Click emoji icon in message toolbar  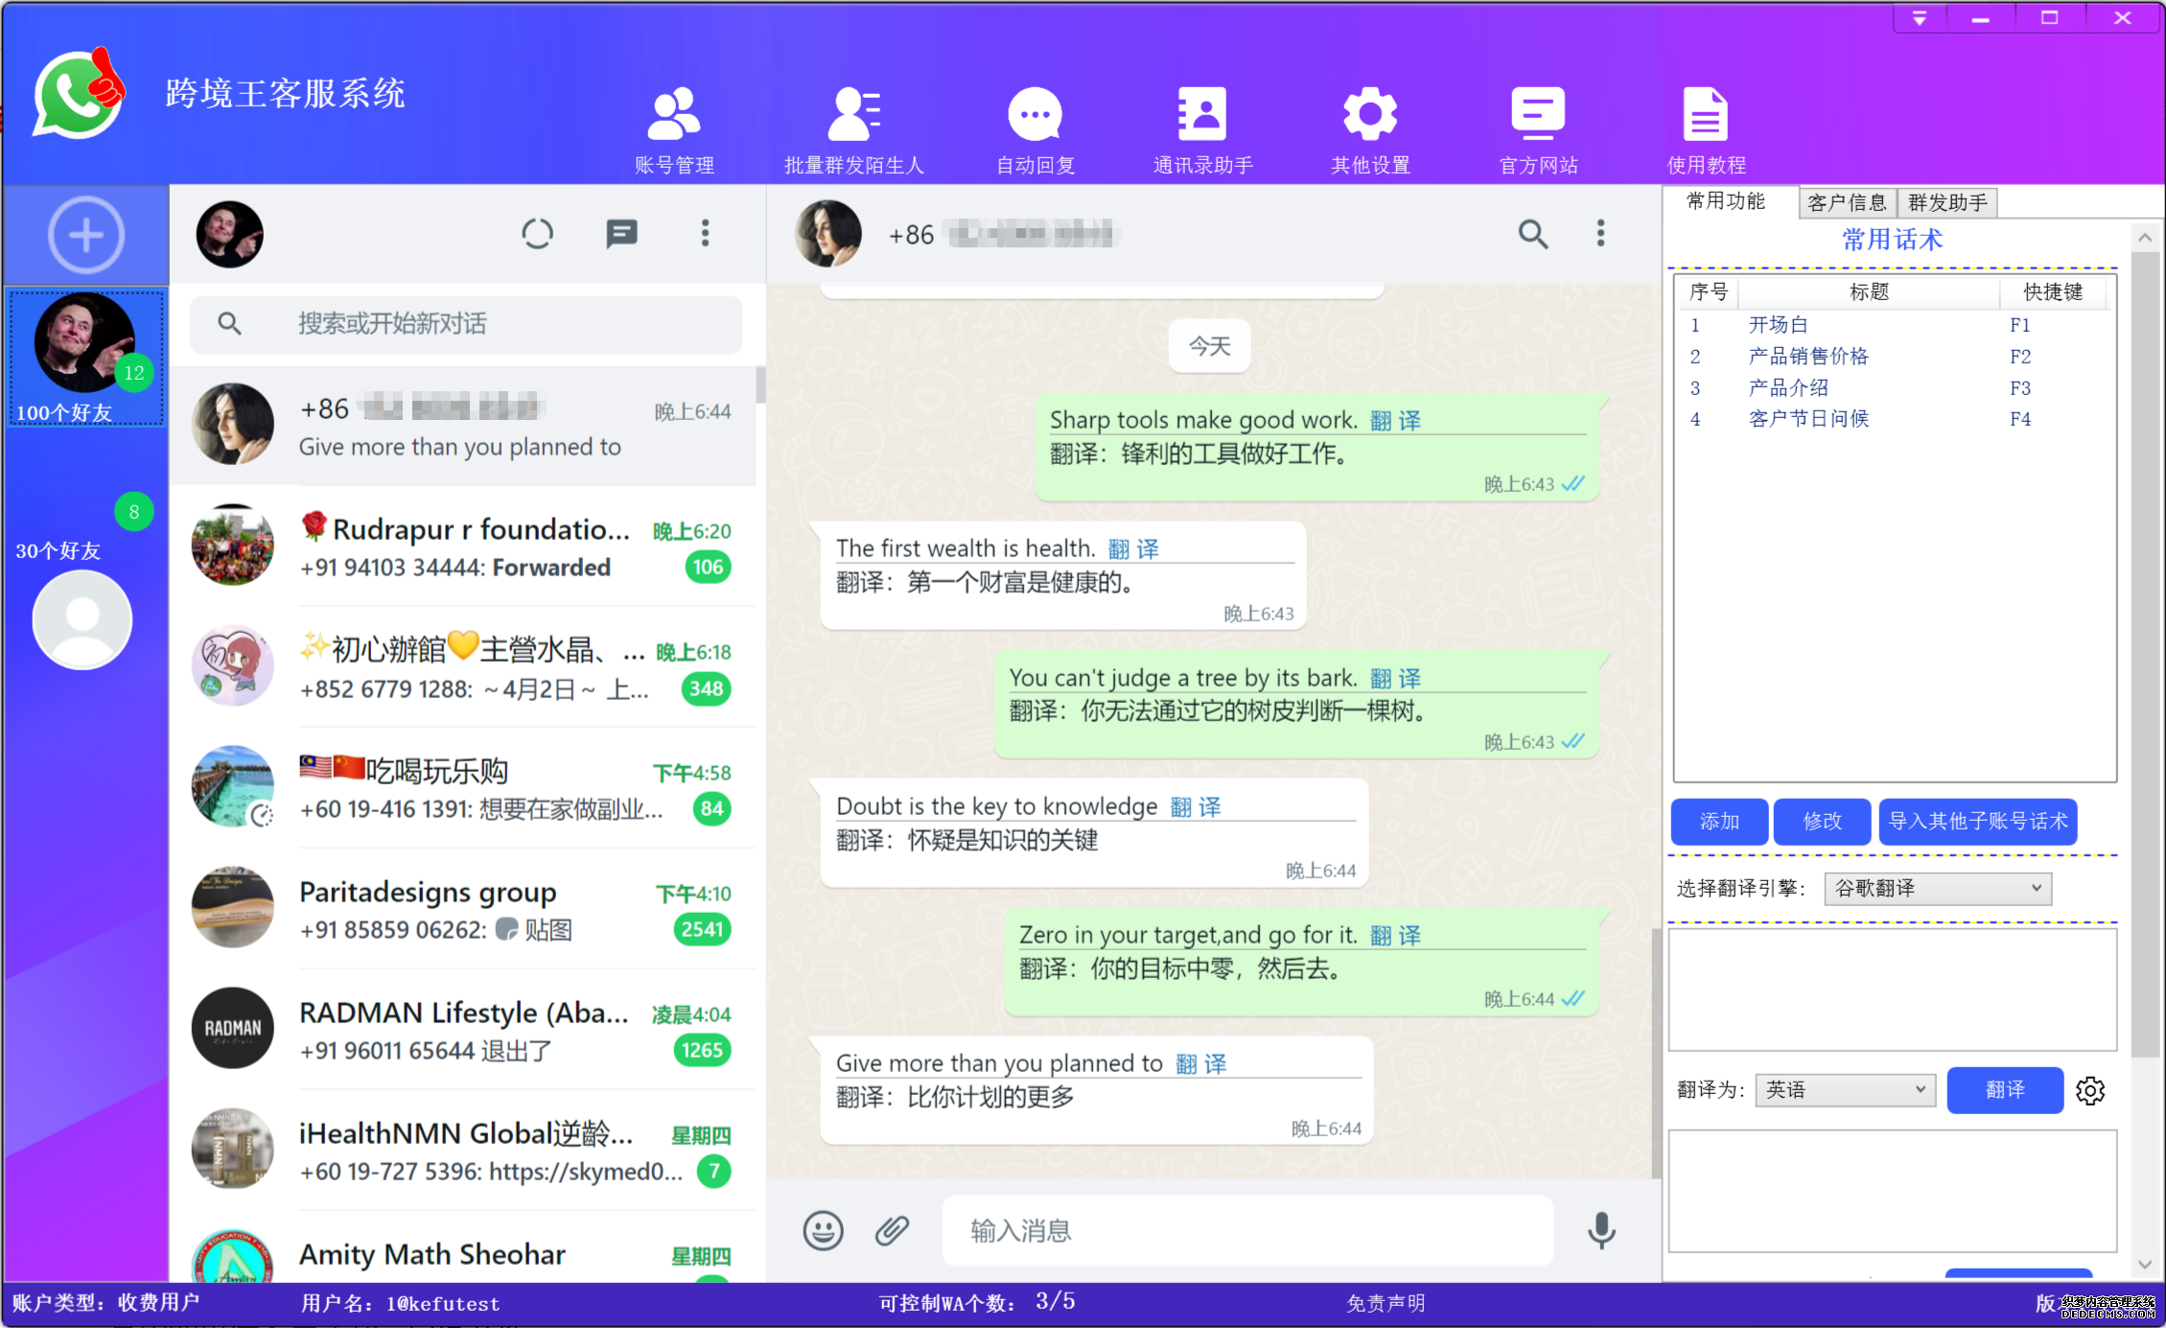(819, 1232)
